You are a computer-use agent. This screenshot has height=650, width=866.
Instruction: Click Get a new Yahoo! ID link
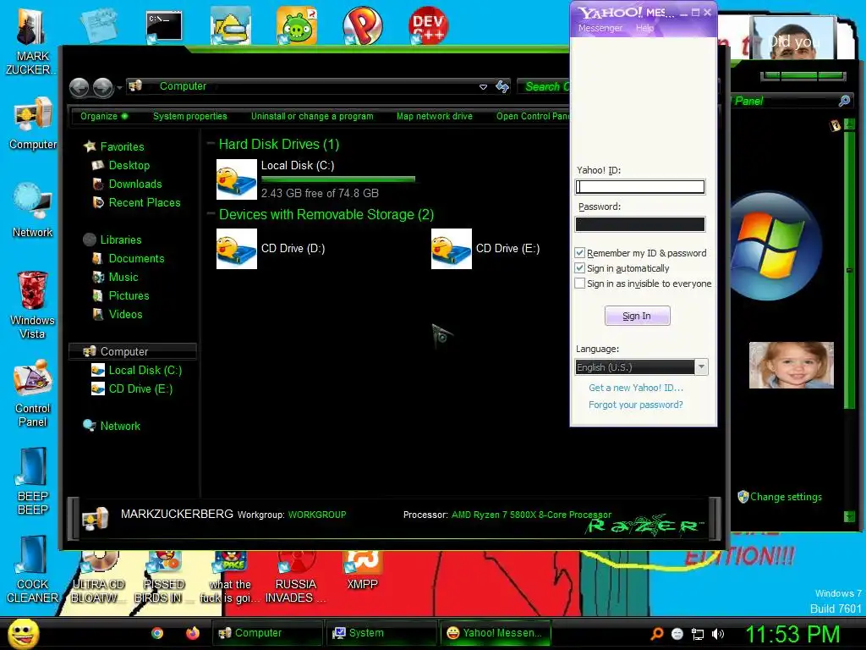coord(636,388)
